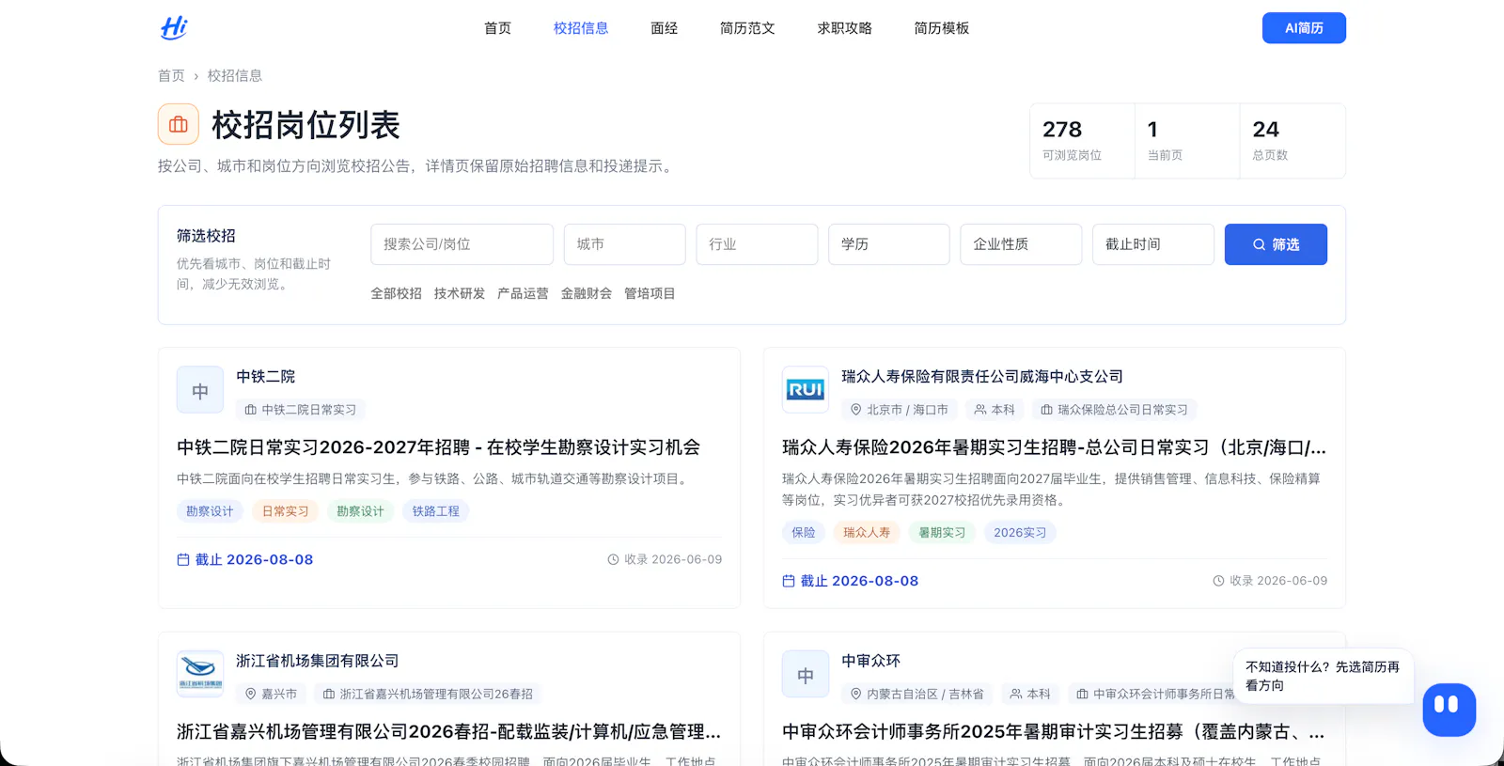The image size is (1504, 766).
Task: Click the 铁路工程 tag
Action: (435, 511)
